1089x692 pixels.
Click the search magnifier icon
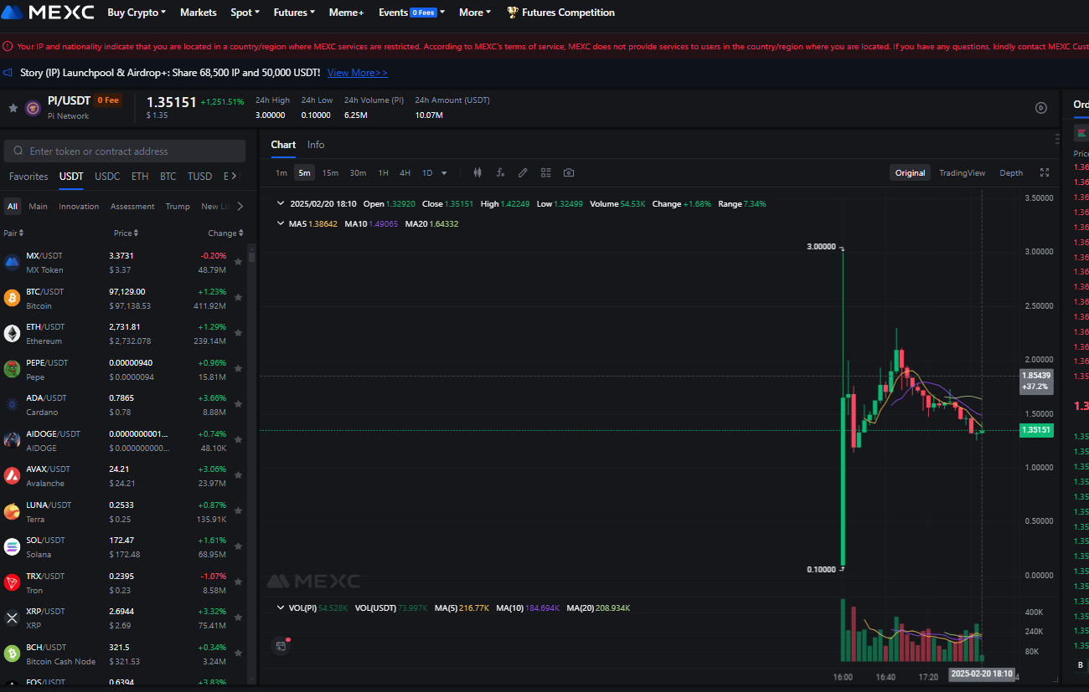tap(17, 151)
